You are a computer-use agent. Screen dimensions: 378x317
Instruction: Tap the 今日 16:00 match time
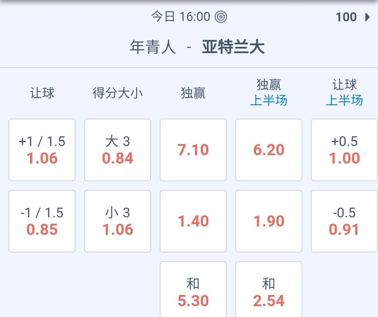pyautogui.click(x=181, y=17)
